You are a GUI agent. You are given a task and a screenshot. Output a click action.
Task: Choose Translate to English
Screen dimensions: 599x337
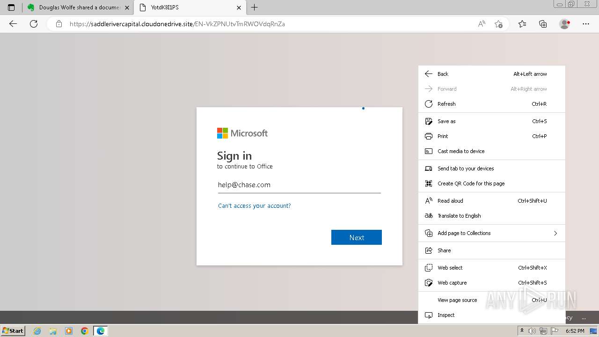click(492, 216)
